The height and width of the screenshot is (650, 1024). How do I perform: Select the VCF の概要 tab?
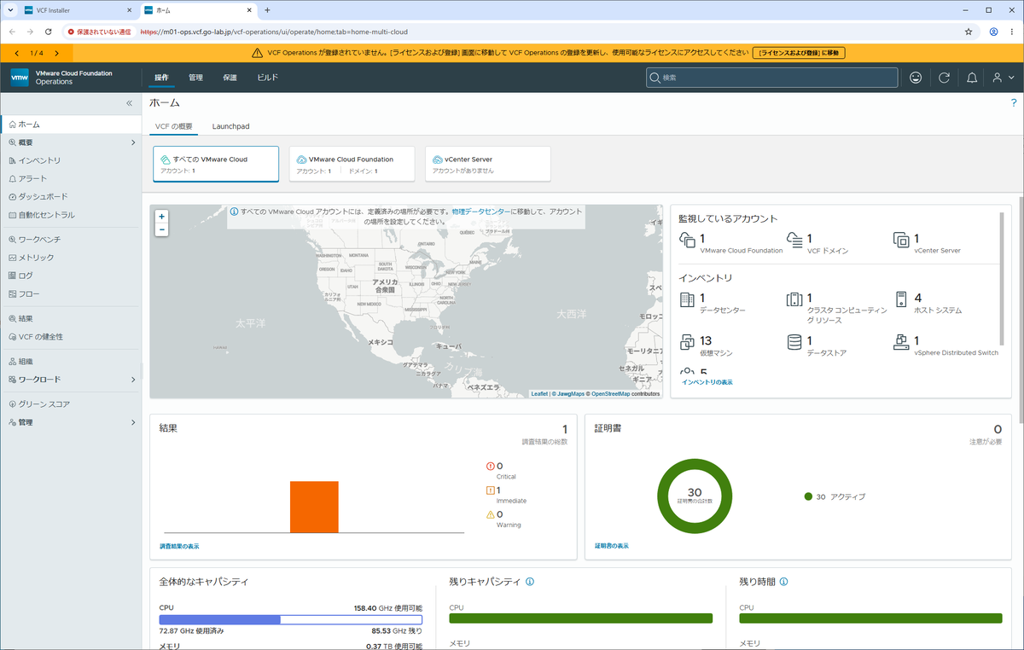(173, 126)
